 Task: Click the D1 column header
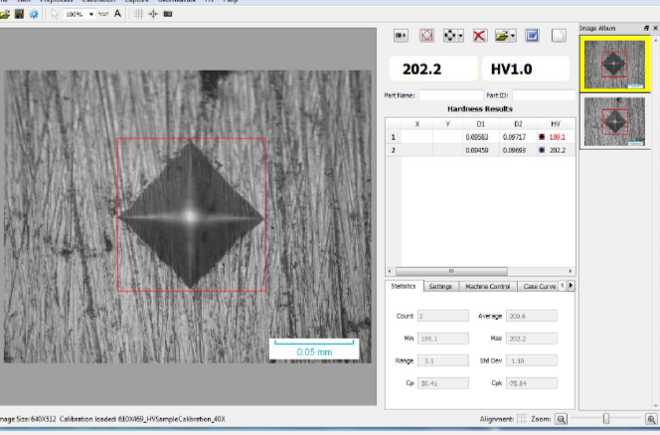[x=481, y=124]
